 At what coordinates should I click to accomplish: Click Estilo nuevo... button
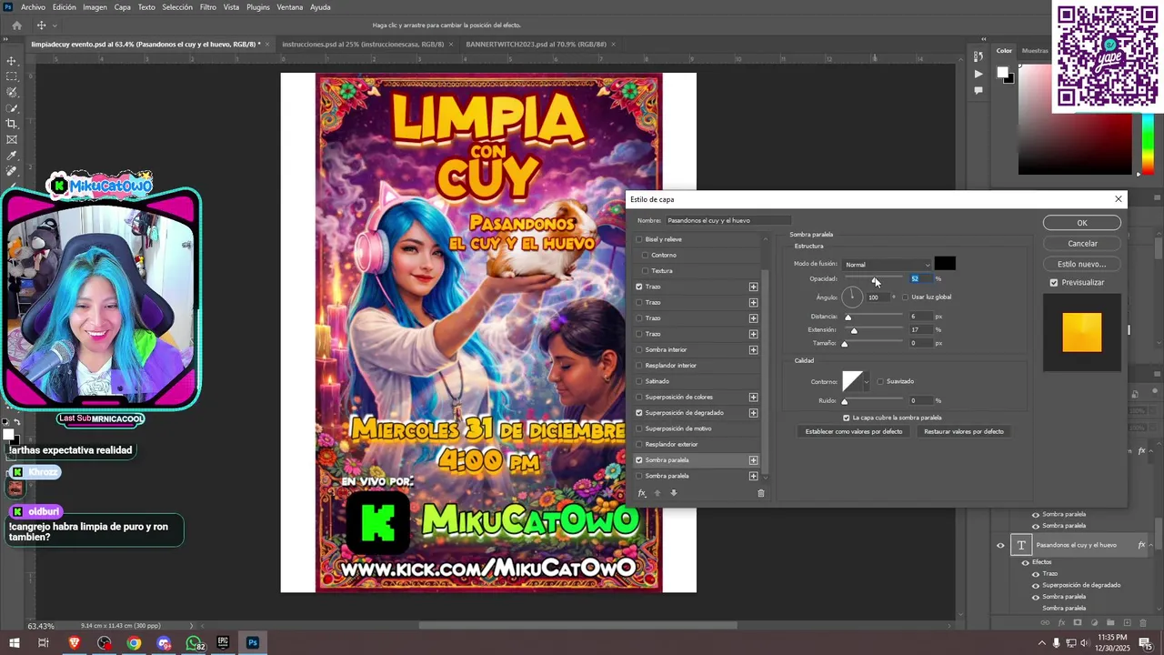click(1082, 264)
